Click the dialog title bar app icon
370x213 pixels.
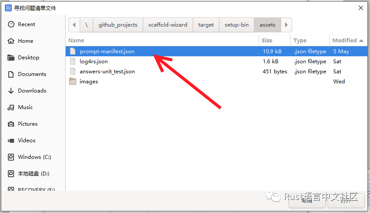point(8,8)
